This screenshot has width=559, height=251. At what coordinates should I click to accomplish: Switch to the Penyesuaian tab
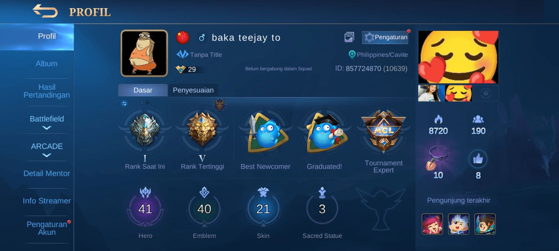click(x=193, y=90)
